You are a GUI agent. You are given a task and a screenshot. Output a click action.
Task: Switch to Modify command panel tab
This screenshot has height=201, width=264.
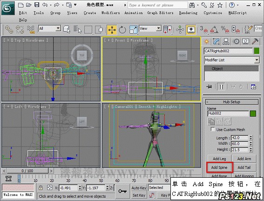click(216, 41)
